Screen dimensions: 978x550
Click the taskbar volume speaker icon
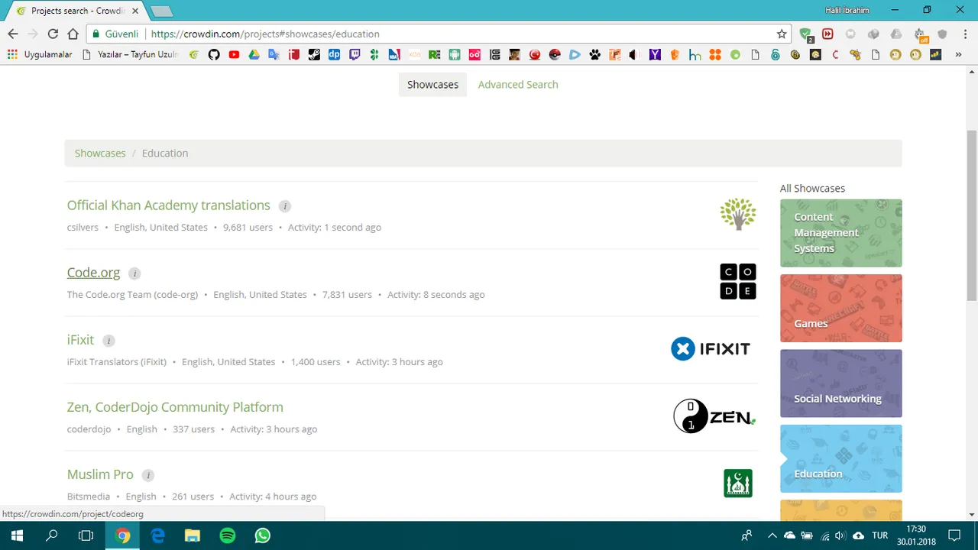840,535
